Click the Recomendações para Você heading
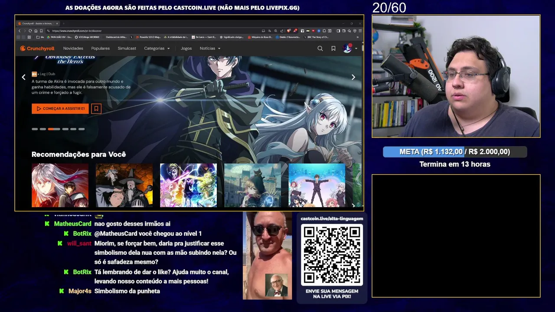The height and width of the screenshot is (312, 555). click(x=78, y=154)
